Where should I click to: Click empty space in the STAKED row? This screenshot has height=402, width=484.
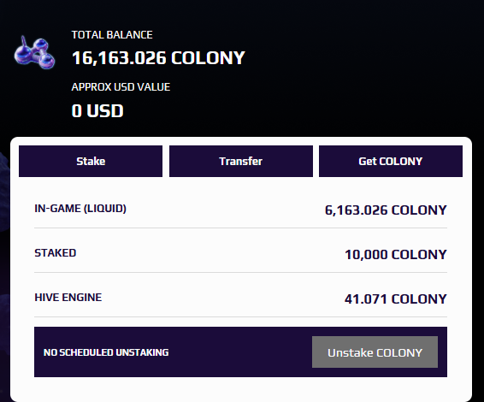[210, 253]
